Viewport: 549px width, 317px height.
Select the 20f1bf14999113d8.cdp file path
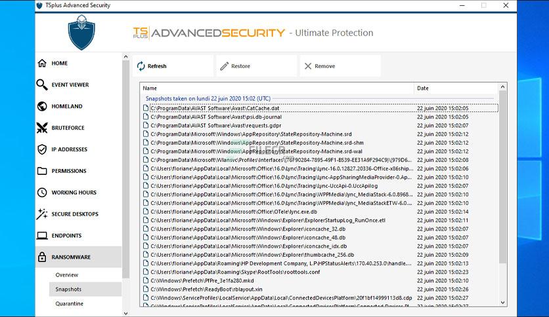pos(281,298)
